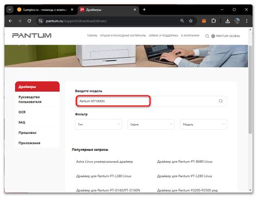Viewport: 257px width, 197px height.
Task: Expand the Модель filter dropdown
Action: (203, 124)
